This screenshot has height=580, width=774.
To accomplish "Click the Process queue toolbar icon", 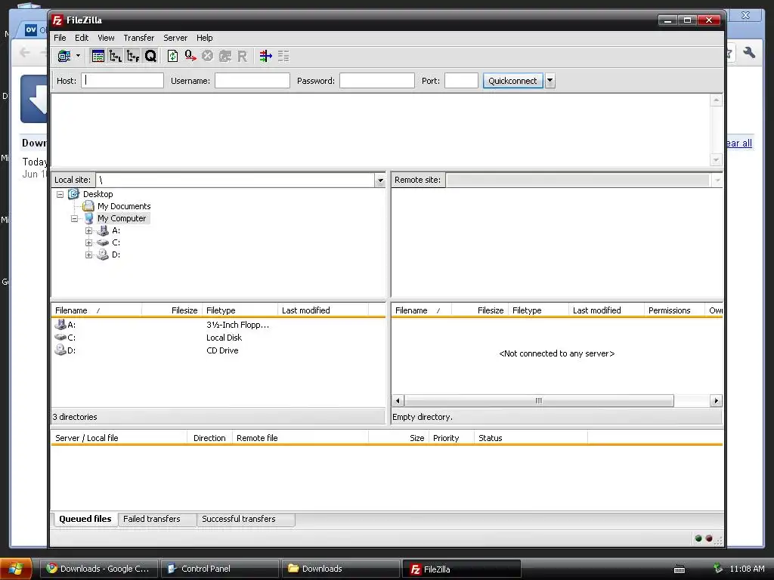I will coord(190,56).
